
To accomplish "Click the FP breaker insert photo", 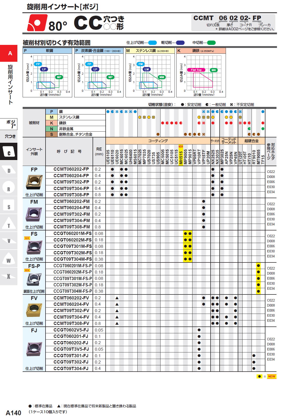I will pyautogui.click(x=34, y=183).
